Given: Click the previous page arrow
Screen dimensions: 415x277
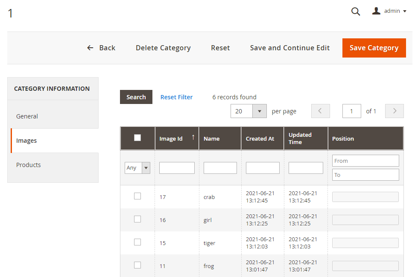Looking at the screenshot, I should (x=321, y=111).
